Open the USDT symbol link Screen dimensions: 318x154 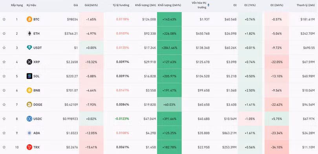[38, 48]
